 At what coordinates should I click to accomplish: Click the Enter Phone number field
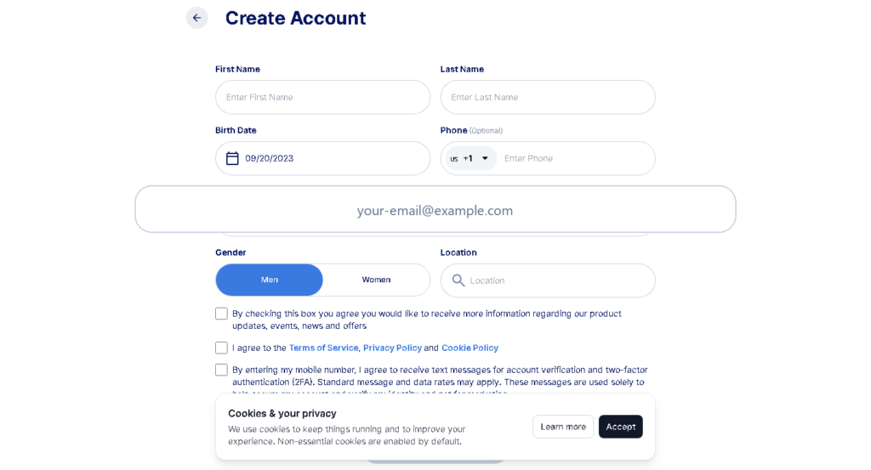tap(575, 158)
